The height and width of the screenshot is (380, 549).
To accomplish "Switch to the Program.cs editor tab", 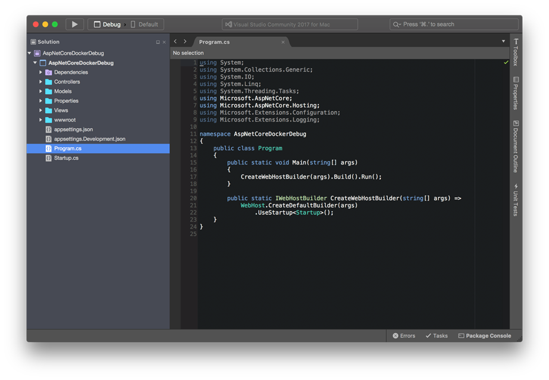I will [241, 42].
